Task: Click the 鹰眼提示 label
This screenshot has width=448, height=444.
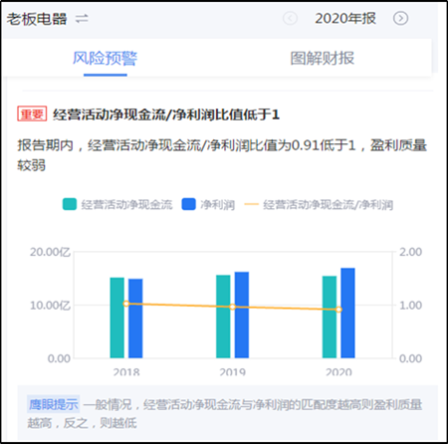Action: tap(53, 404)
